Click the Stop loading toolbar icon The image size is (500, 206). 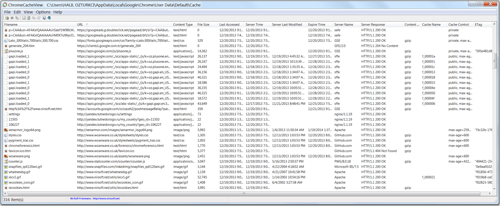coord(12,18)
